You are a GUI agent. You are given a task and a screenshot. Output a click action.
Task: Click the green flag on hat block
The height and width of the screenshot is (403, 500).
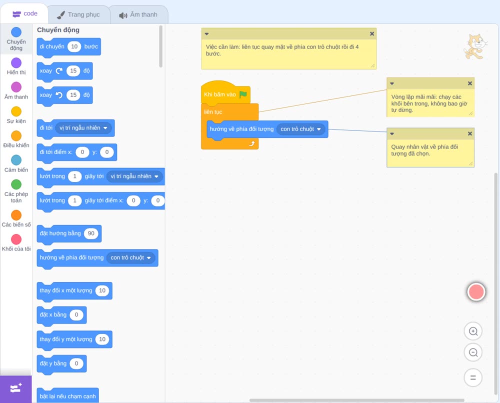pyautogui.click(x=243, y=94)
